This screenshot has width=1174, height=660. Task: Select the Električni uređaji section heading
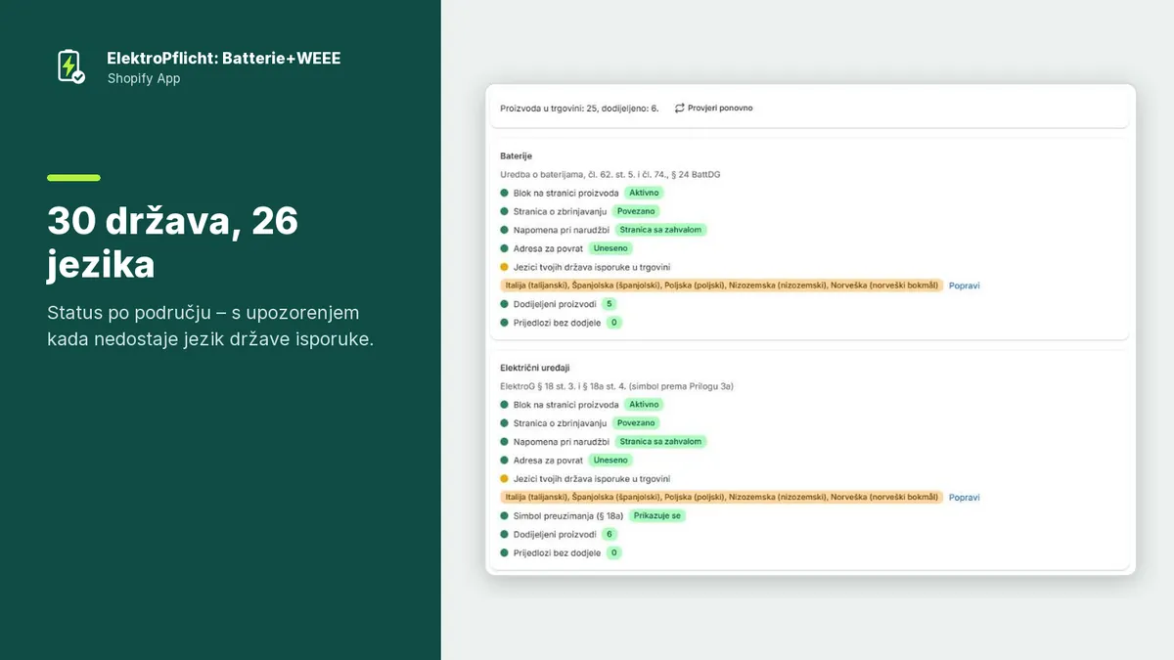[x=535, y=368]
